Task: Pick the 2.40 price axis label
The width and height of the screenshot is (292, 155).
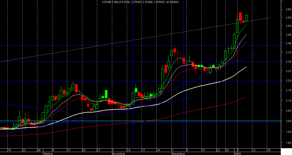Action: (x=289, y=43)
